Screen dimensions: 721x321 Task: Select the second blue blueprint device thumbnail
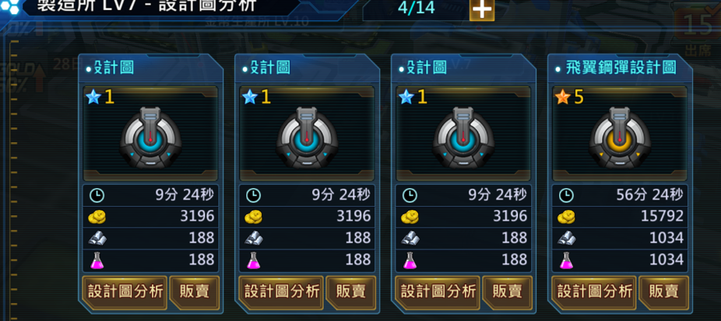point(307,138)
